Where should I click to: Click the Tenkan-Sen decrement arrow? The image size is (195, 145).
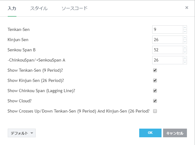pos(185,31)
